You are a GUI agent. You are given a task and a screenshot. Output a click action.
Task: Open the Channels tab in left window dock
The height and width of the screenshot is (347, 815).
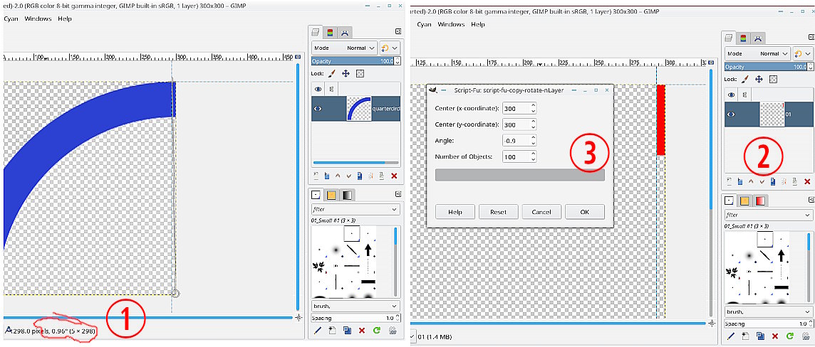pyautogui.click(x=330, y=33)
